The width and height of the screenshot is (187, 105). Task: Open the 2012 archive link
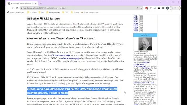(x=136, y=20)
